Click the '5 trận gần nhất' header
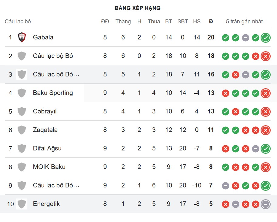277x222 pixels. pos(244,22)
